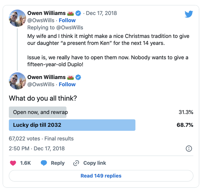Screen dimensions: 207x193
Task: Open the @OwsWills mention in 'Replying to'
Action: [70, 28]
